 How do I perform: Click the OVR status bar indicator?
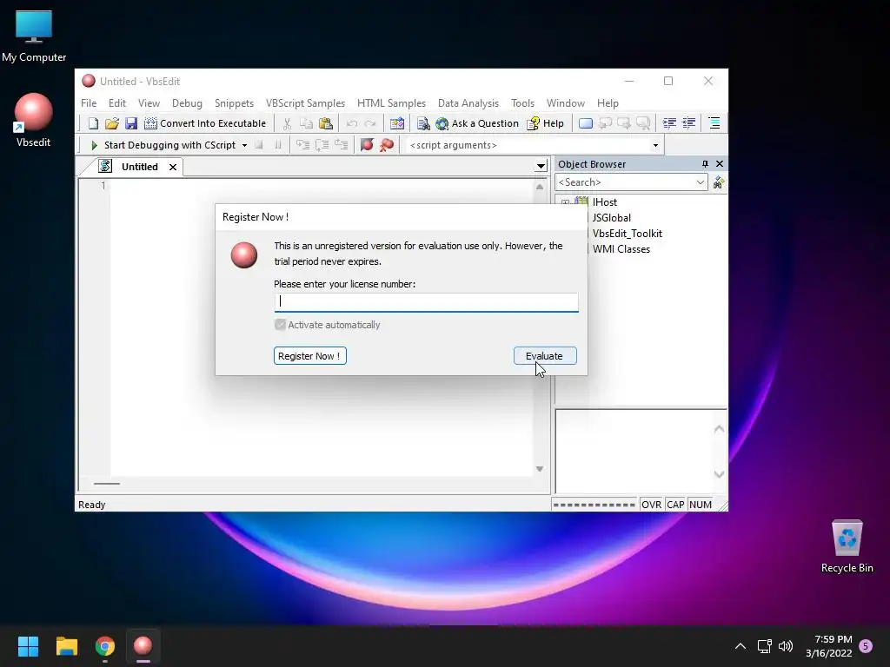click(651, 505)
